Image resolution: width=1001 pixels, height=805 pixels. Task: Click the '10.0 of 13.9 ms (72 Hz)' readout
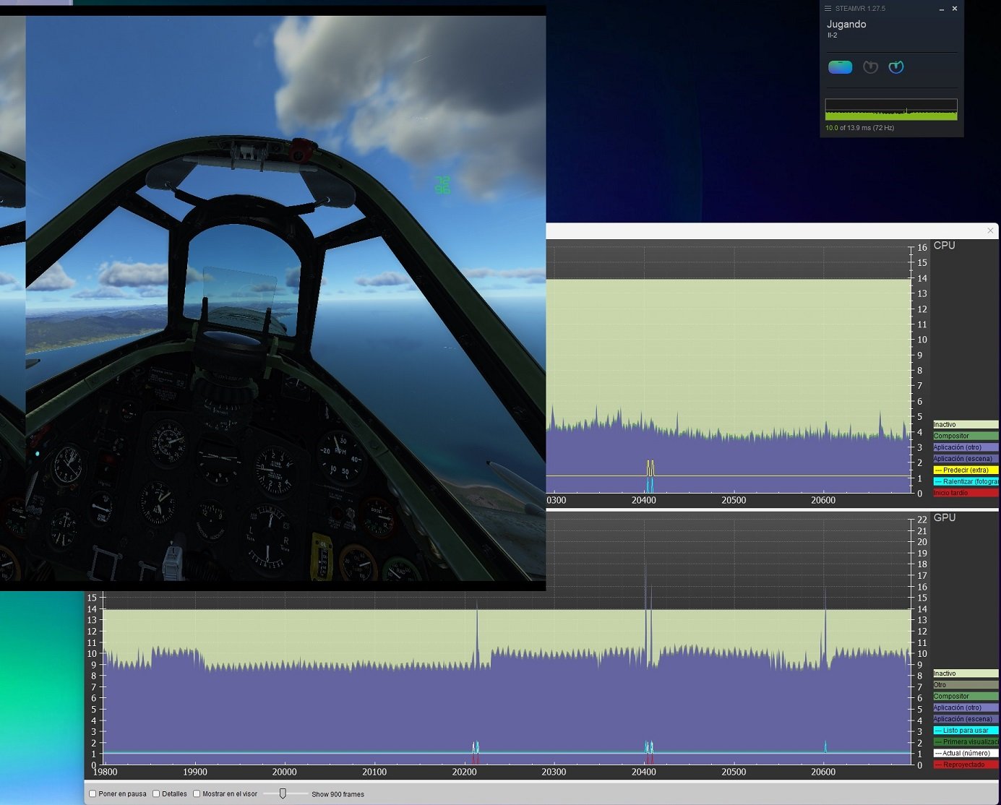860,128
